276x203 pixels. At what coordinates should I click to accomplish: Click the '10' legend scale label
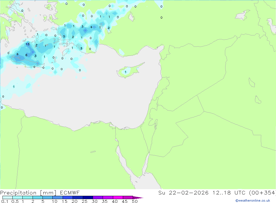pyautogui.click(x=55, y=201)
